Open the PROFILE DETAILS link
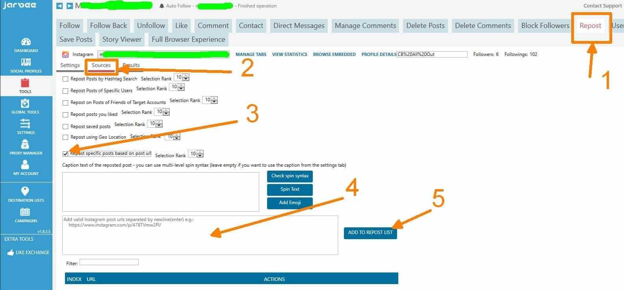The image size is (624, 290). pos(379,54)
